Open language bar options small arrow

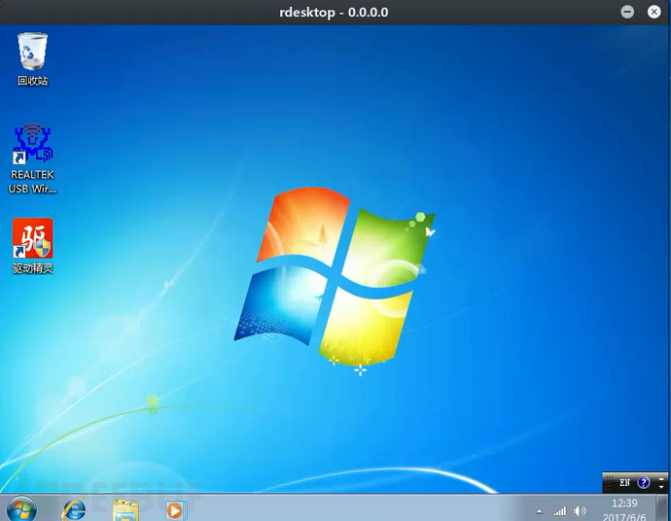point(661,487)
